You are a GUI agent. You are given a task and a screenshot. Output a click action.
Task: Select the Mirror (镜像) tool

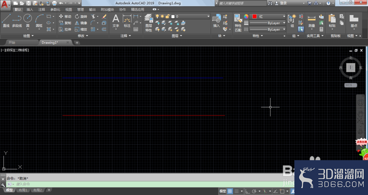click(81, 23)
